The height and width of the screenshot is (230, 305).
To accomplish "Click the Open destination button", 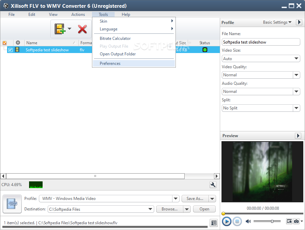I will [204, 209].
